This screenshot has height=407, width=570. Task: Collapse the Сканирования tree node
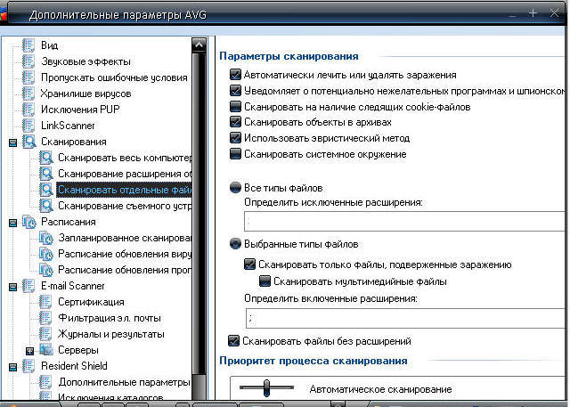coord(12,142)
